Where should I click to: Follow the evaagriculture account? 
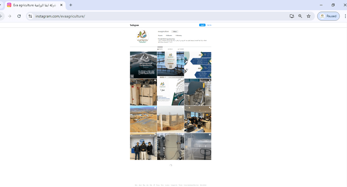(x=175, y=31)
